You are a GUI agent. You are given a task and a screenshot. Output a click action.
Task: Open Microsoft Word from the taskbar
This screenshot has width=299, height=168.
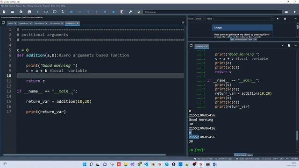(214, 164)
